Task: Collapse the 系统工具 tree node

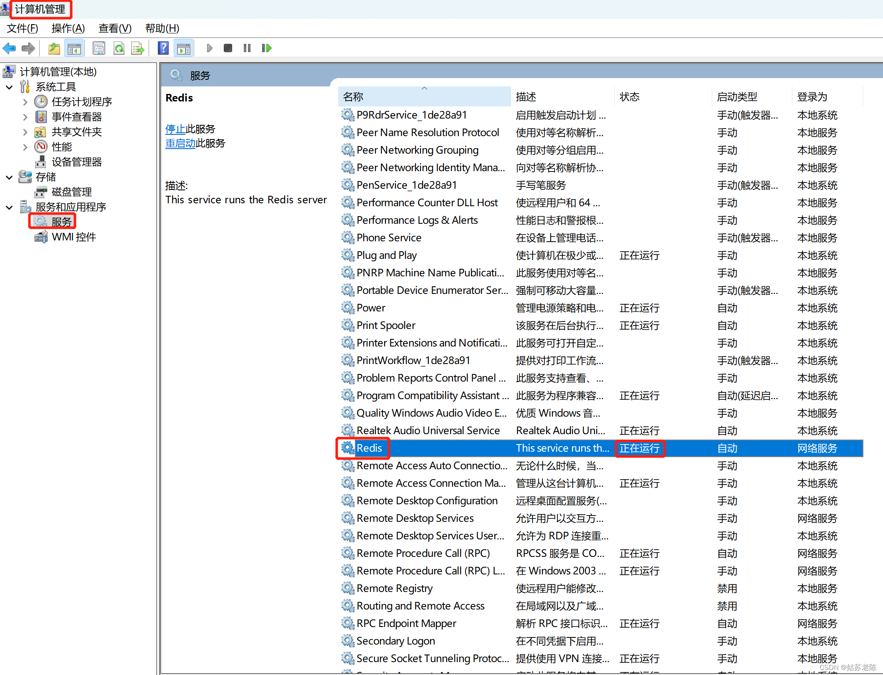Action: click(9, 87)
